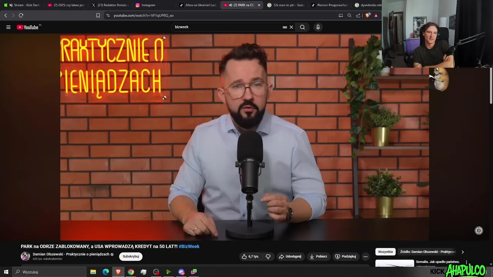This screenshot has height=277, width=493.
Task: Focus the YouTube search field with bizweek
Action: tap(227, 27)
